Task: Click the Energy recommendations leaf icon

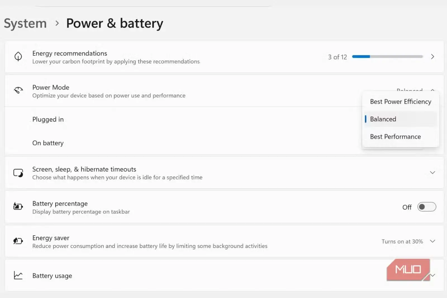Action: click(18, 57)
